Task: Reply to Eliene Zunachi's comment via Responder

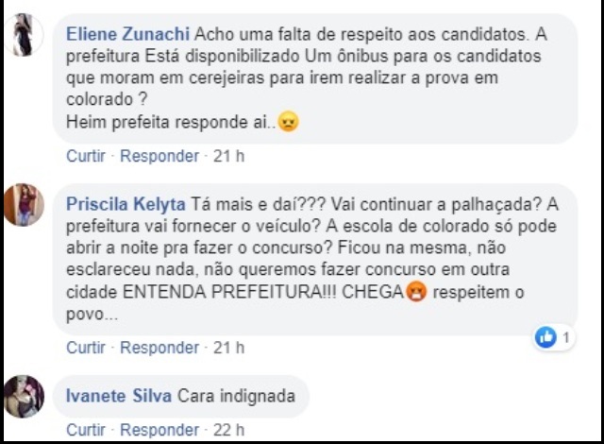Action: point(159,156)
